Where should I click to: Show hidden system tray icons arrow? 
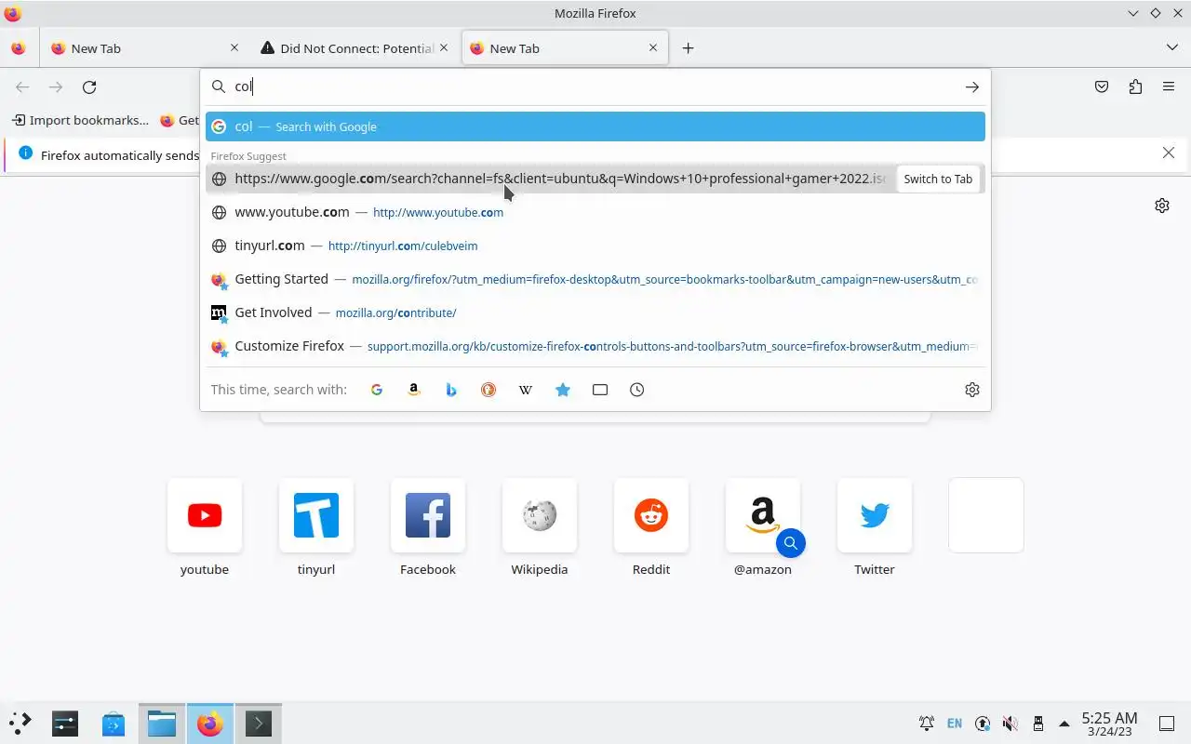click(1064, 723)
